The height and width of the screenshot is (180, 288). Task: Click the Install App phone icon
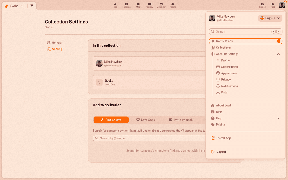pos(213,138)
